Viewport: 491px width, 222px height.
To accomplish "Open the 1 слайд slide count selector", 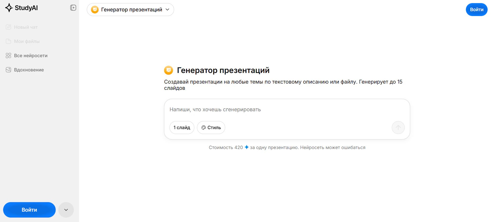I will (x=182, y=128).
